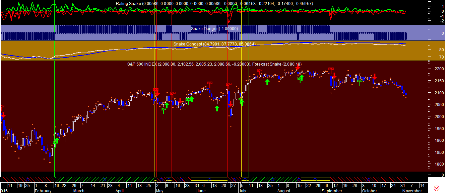The image size is (453, 193).
Task: Click the green up arrow near May 9
Action: (x=166, y=106)
